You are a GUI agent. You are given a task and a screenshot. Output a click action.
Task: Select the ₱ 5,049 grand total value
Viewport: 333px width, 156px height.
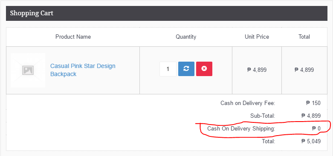pos(311,141)
